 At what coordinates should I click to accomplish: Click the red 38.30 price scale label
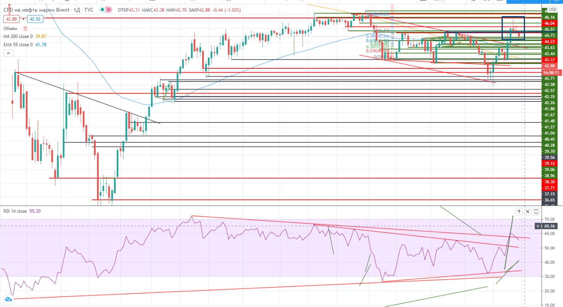(549, 182)
